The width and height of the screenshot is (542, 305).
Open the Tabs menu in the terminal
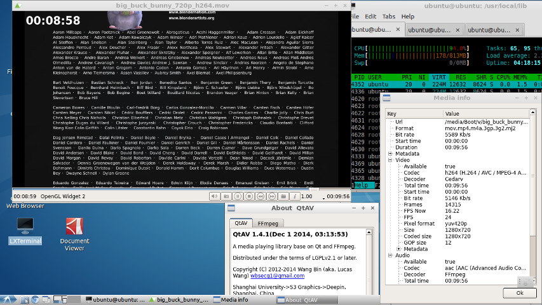389,16
